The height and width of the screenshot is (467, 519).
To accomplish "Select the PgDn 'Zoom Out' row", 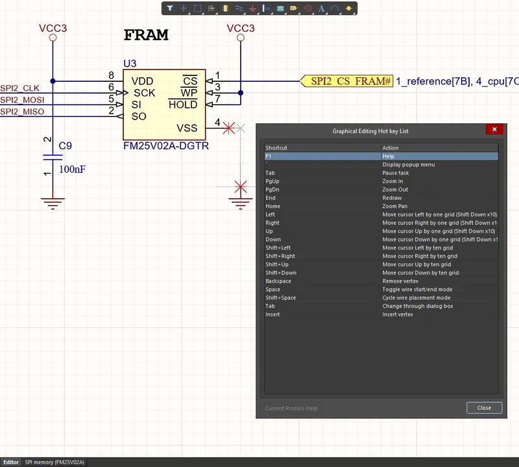I will (x=381, y=189).
